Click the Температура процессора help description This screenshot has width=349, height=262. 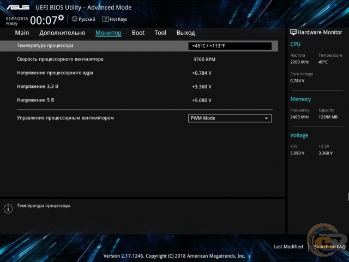click(x=44, y=206)
